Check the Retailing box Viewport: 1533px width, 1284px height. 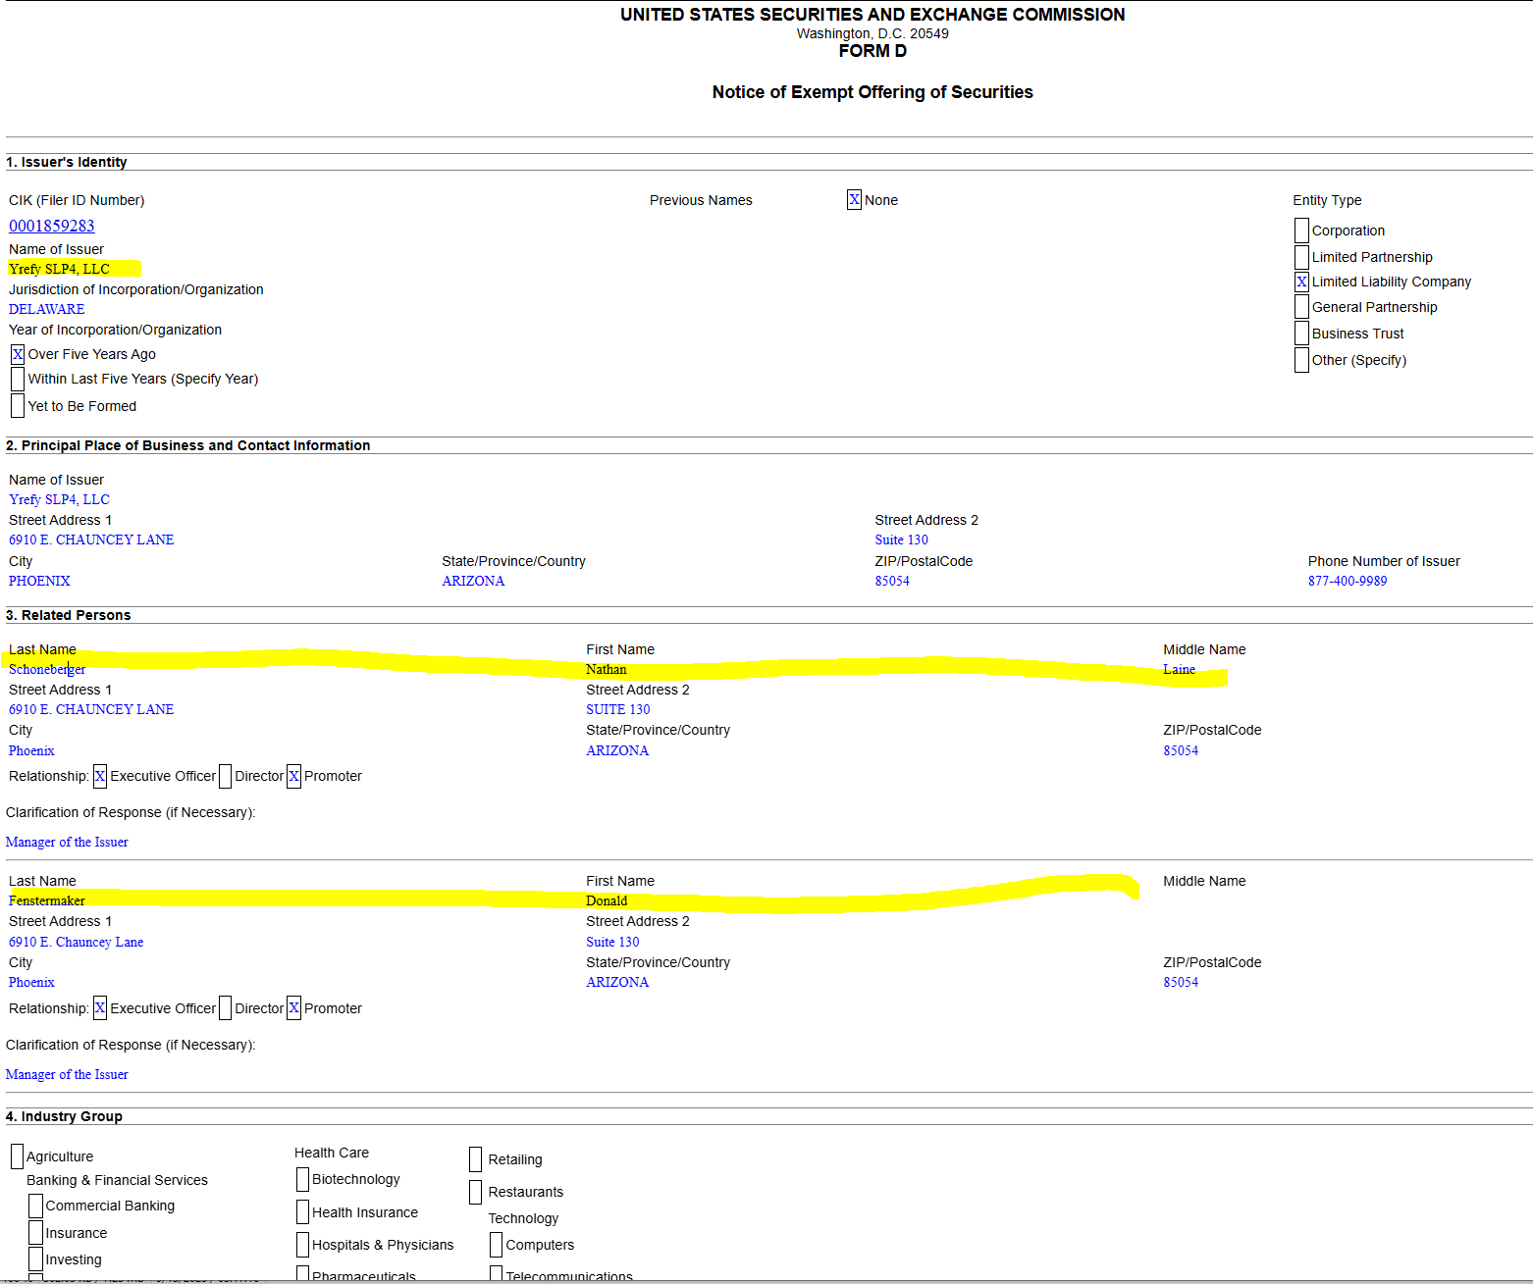(475, 1159)
